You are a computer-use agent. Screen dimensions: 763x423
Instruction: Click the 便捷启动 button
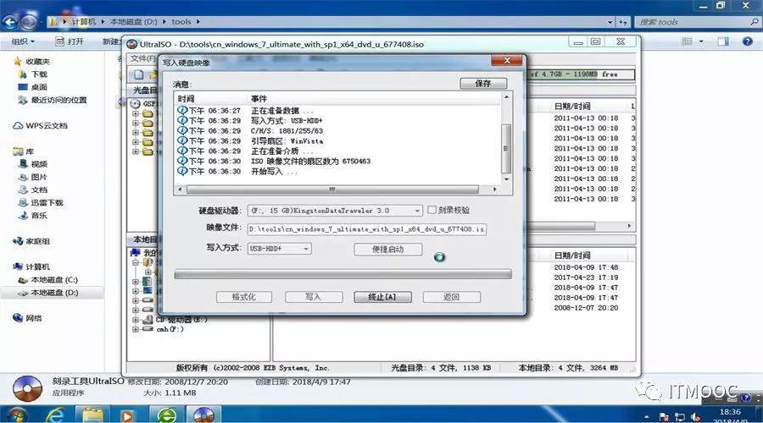tap(387, 249)
